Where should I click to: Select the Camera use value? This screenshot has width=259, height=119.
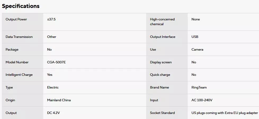coord(197,50)
